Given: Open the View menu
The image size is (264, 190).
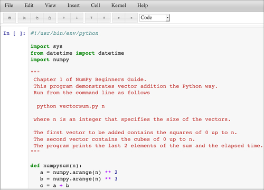Looking at the screenshot, I should pyautogui.click(x=50, y=5).
